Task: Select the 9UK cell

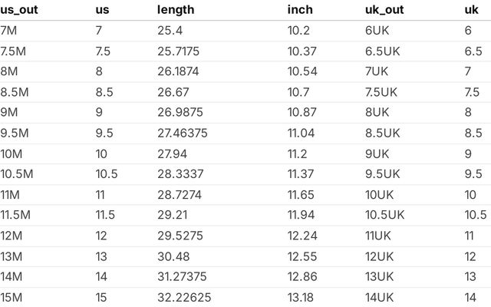Action: click(x=377, y=153)
